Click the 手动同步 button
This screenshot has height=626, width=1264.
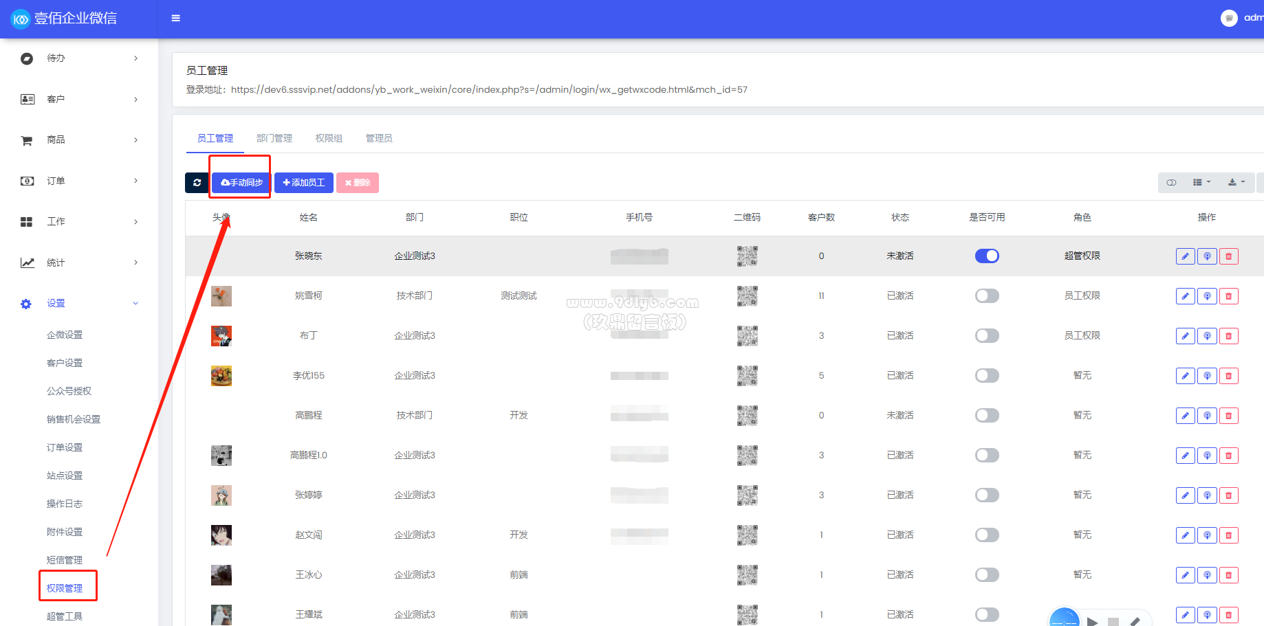coord(241,183)
